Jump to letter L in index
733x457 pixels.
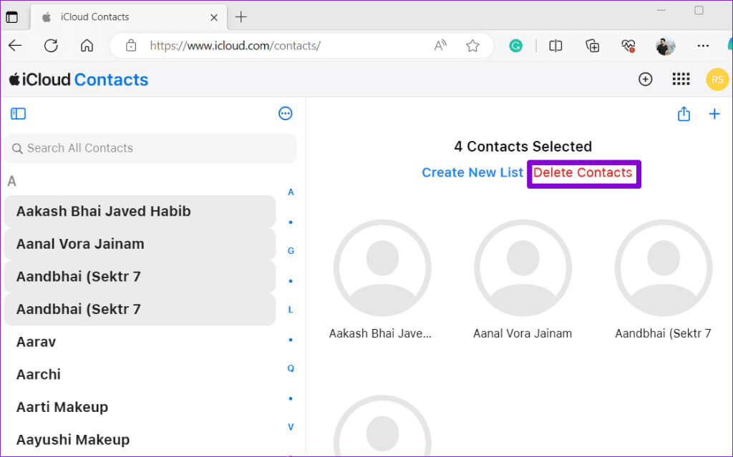click(291, 310)
